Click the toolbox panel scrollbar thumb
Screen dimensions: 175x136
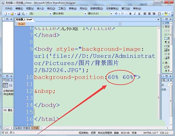point(171,35)
